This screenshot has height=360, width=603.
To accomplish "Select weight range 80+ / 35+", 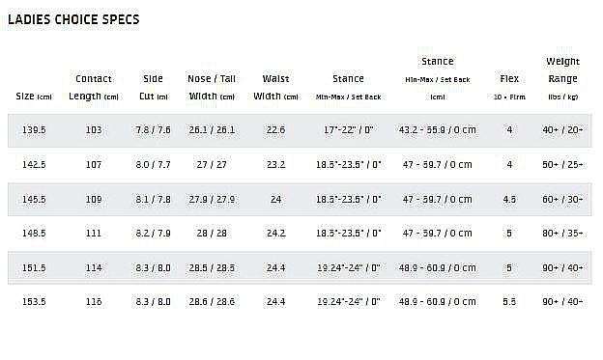I will (562, 234).
